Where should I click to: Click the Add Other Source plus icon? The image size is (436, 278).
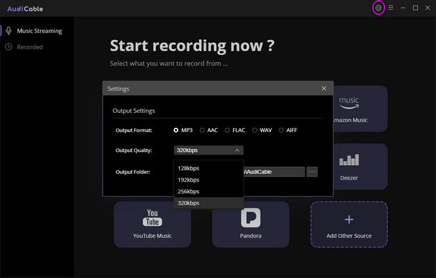pyautogui.click(x=349, y=219)
